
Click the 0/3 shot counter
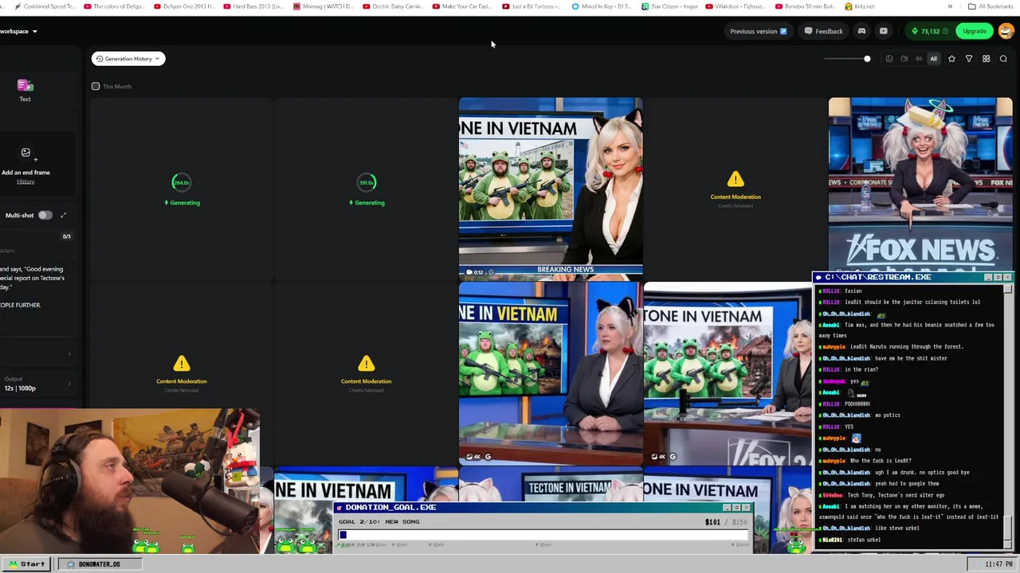(x=66, y=236)
